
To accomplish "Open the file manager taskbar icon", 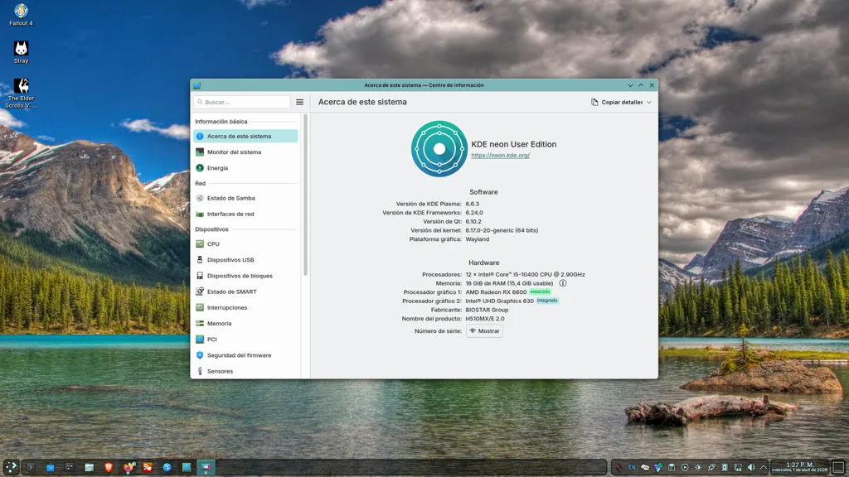I will (x=90, y=467).
